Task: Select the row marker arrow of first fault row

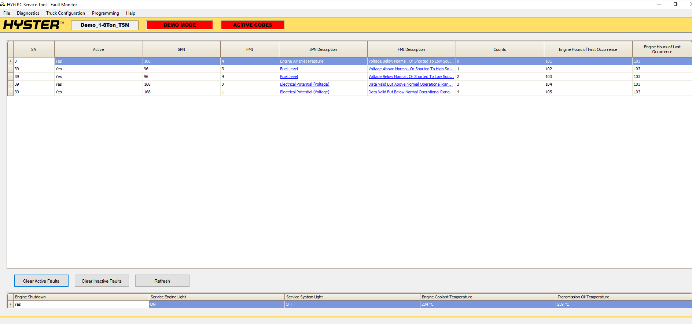Action: click(10, 61)
